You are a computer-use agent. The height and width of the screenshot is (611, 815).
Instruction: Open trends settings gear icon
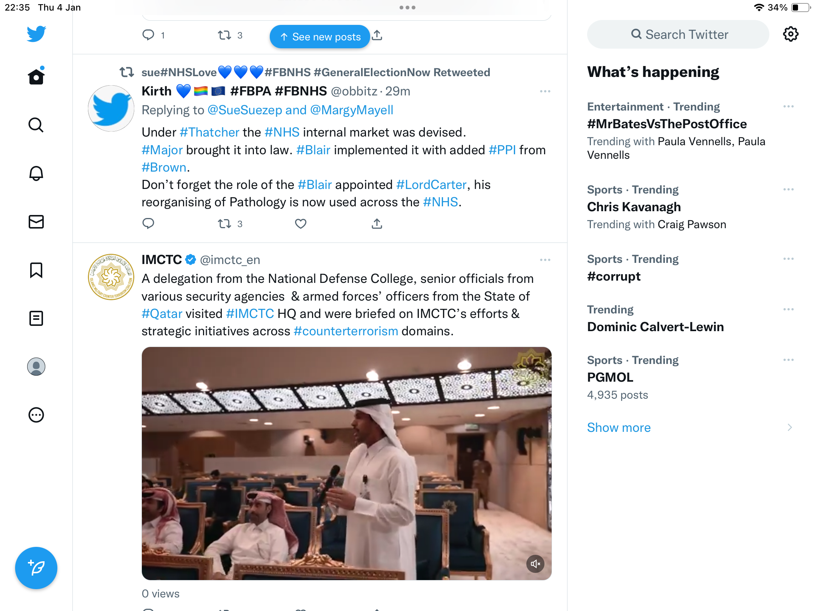(790, 34)
